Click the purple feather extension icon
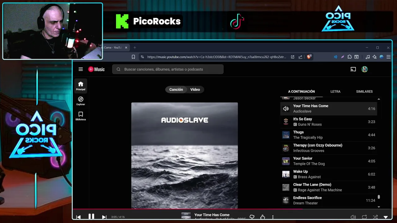Viewport: 397px width, 223px height. coord(342,57)
